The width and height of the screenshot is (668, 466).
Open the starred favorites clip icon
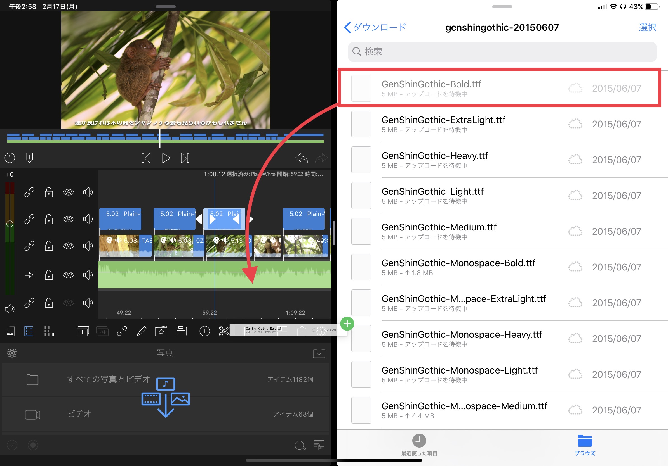pyautogui.click(x=161, y=331)
